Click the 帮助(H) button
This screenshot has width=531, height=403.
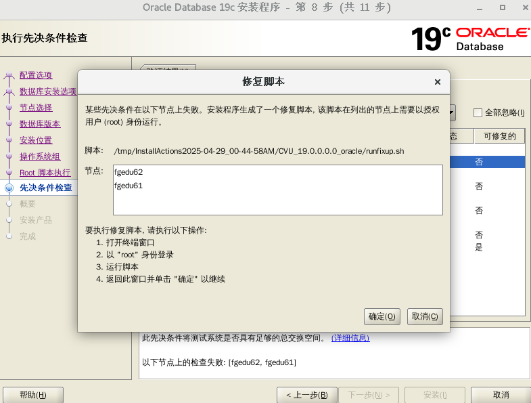tap(33, 395)
